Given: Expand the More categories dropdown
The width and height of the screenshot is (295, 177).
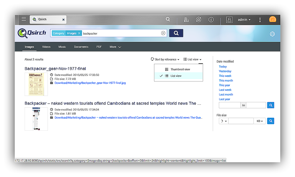Looking at the screenshot, I should point(115,47).
